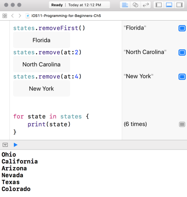Switch to version editor view

[x=145, y=5]
